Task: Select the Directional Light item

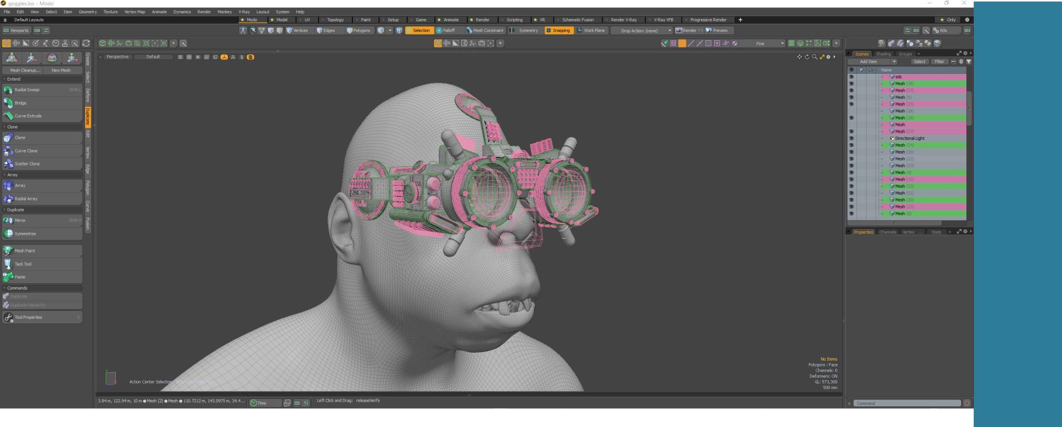Action: click(x=910, y=138)
